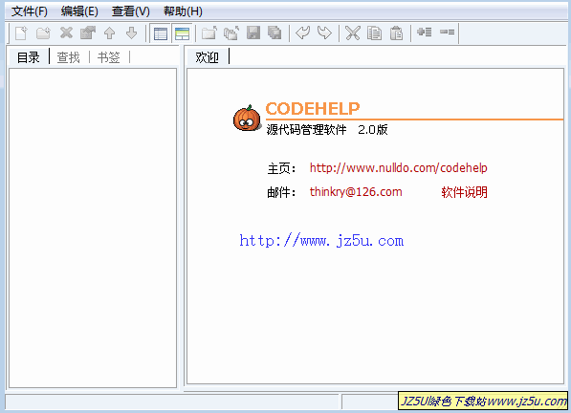Click the thinkry@126.com email link

356,192
